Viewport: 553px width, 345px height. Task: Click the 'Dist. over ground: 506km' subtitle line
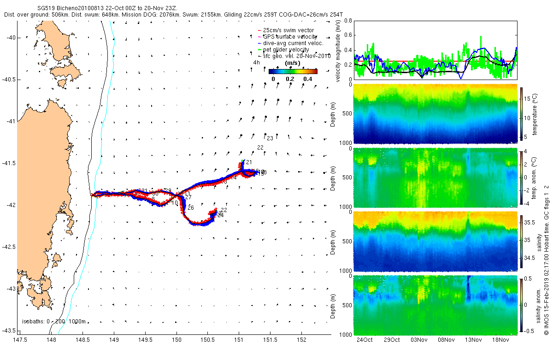(173, 15)
